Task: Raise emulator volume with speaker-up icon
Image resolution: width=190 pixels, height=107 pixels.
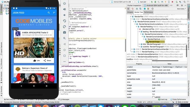Action: pyautogui.click(x=64, y=9)
